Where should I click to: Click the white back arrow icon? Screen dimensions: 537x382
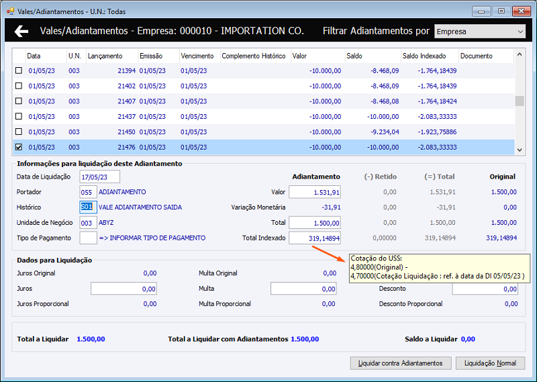pyautogui.click(x=21, y=31)
